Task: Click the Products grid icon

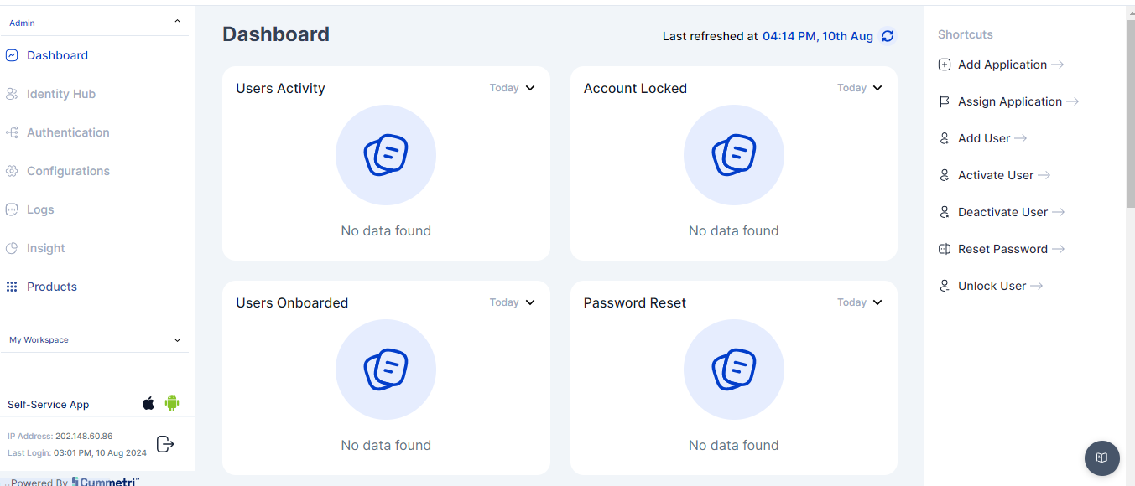Action: 12,287
